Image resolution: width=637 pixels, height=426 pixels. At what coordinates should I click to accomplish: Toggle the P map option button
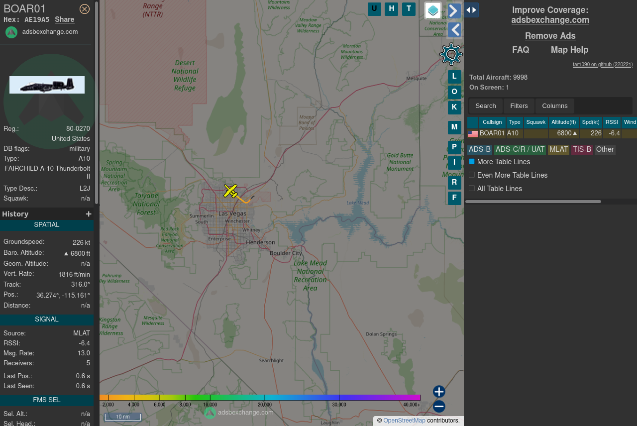tap(454, 147)
